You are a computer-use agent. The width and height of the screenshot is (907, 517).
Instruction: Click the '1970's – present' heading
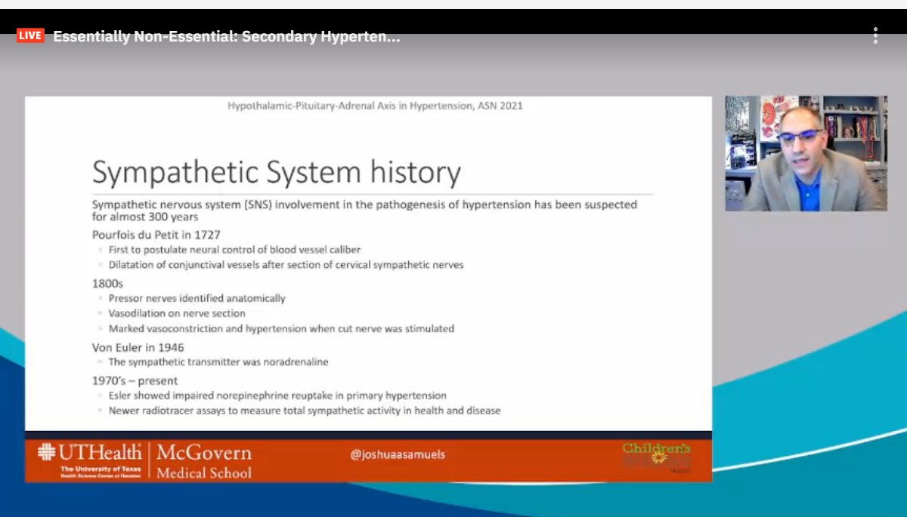(135, 380)
